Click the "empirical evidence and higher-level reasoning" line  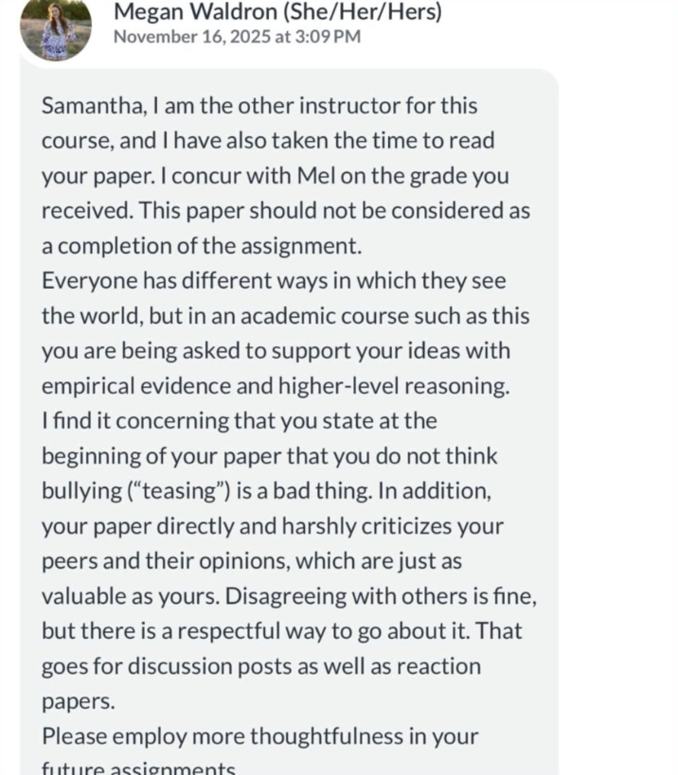276,386
